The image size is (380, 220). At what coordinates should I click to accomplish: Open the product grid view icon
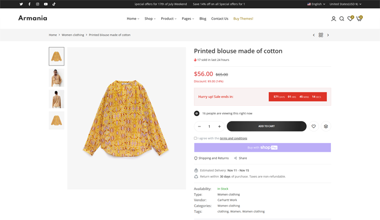click(x=321, y=35)
